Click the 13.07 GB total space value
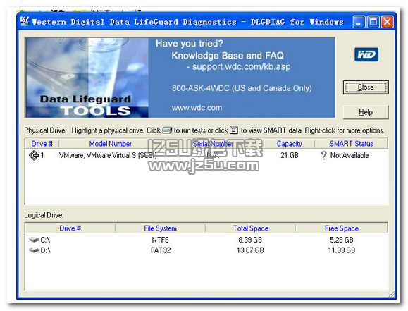This screenshot has width=408, height=311. (250, 250)
